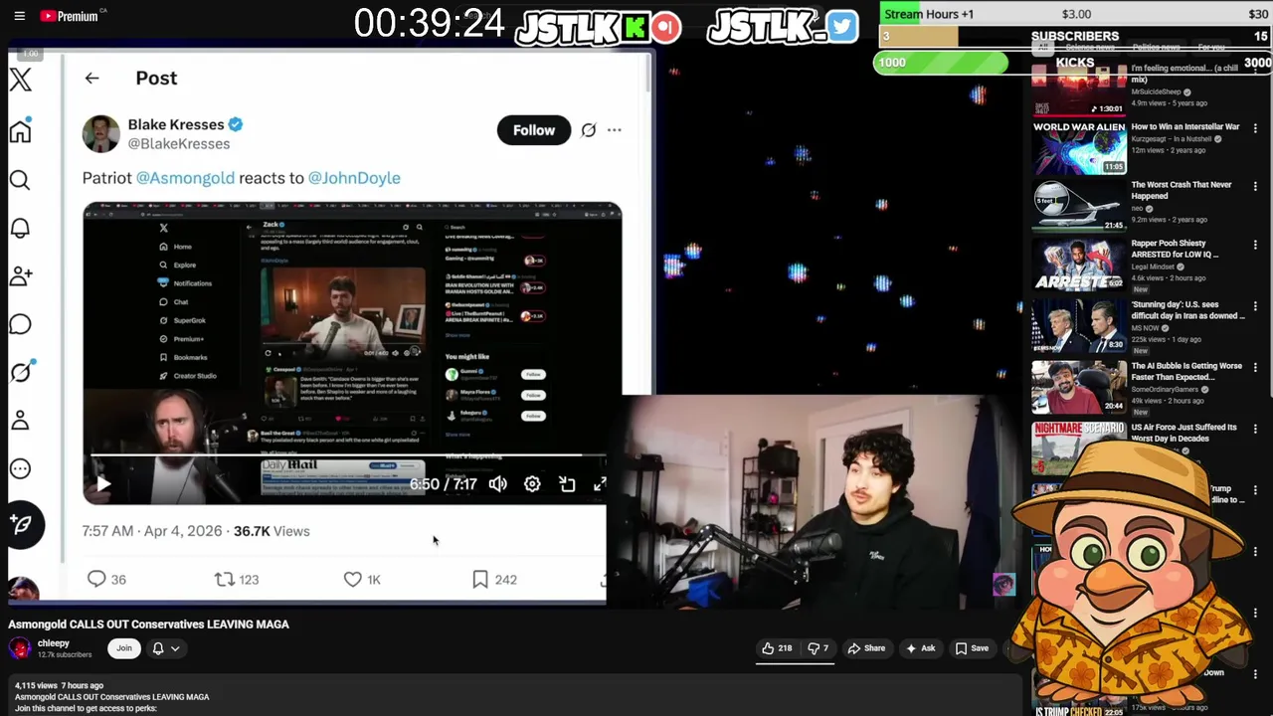Click the 7:57 AM Apr 4, 2026 timestamp

click(152, 531)
